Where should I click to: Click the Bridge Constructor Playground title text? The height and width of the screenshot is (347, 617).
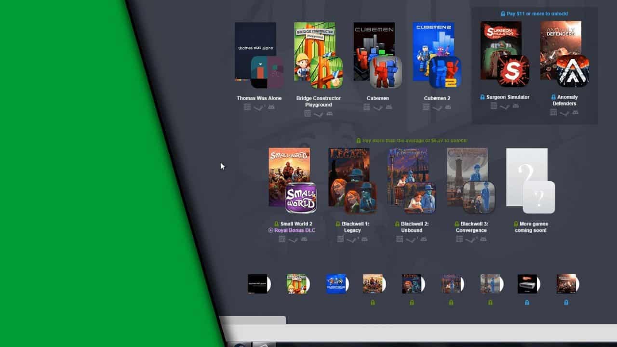pos(319,101)
